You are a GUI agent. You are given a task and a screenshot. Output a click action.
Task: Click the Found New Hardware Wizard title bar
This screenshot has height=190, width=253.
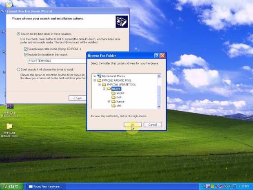coord(68,11)
